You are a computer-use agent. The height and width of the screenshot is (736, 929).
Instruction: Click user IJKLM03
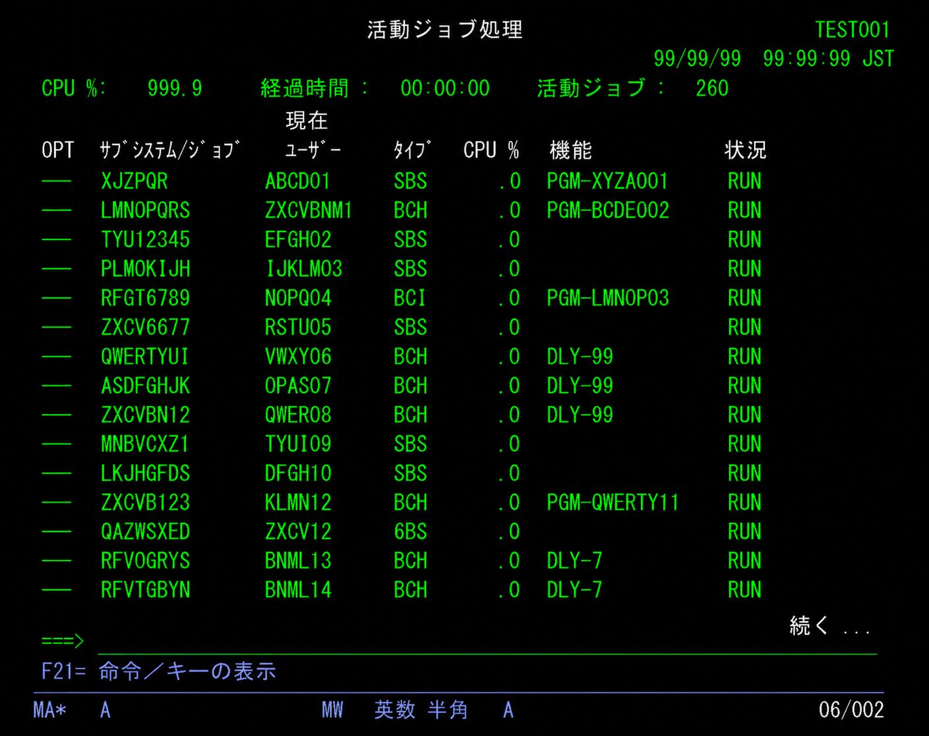point(304,269)
